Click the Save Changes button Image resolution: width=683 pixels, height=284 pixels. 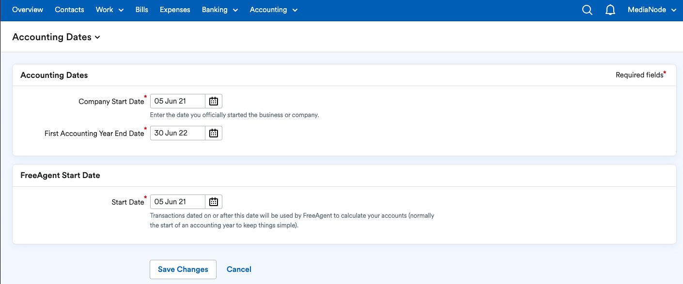(183, 269)
